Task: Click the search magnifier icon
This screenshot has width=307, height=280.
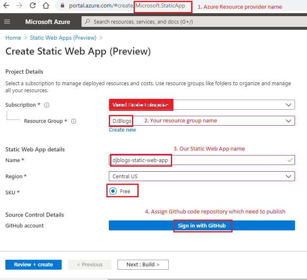Action: (x=88, y=22)
